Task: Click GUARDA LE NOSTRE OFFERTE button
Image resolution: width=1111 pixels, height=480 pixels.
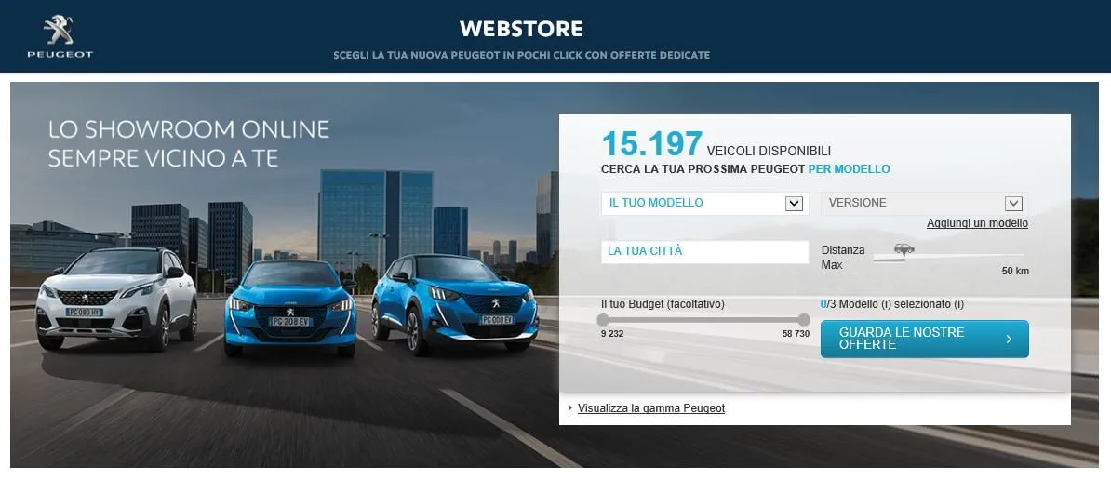Action: pos(925,340)
